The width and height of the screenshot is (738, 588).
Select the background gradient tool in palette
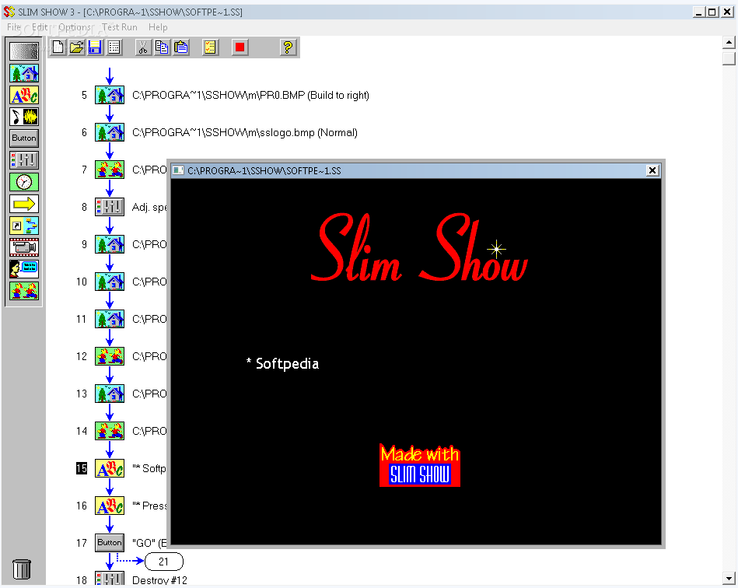[24, 51]
